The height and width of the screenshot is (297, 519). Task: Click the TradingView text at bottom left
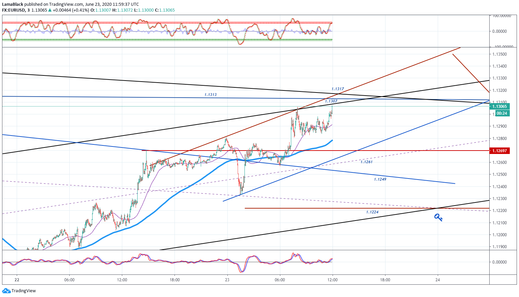coord(24,291)
